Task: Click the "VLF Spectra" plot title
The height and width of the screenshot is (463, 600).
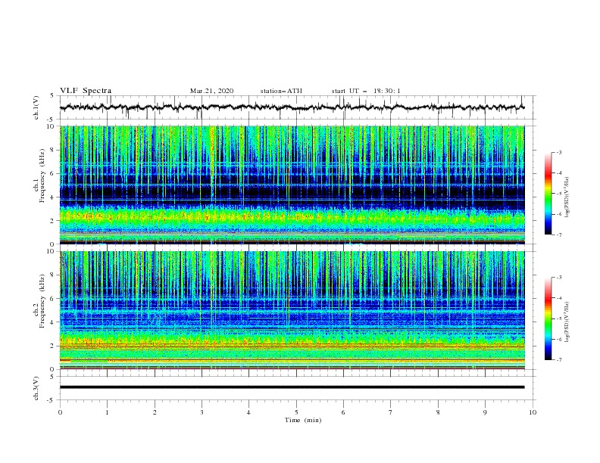Action: coord(86,91)
